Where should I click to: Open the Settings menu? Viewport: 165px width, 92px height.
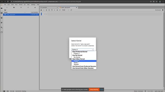[33, 5]
